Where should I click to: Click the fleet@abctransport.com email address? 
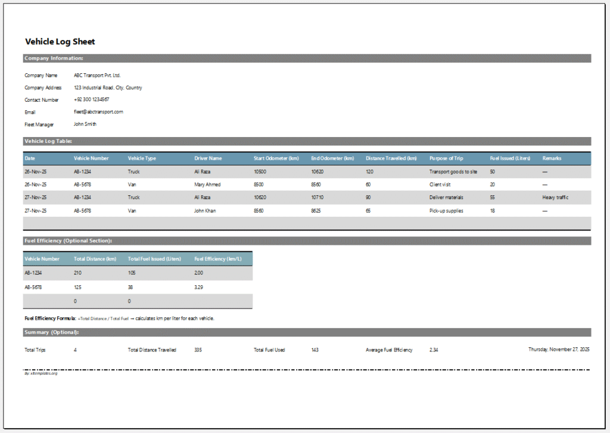point(98,112)
